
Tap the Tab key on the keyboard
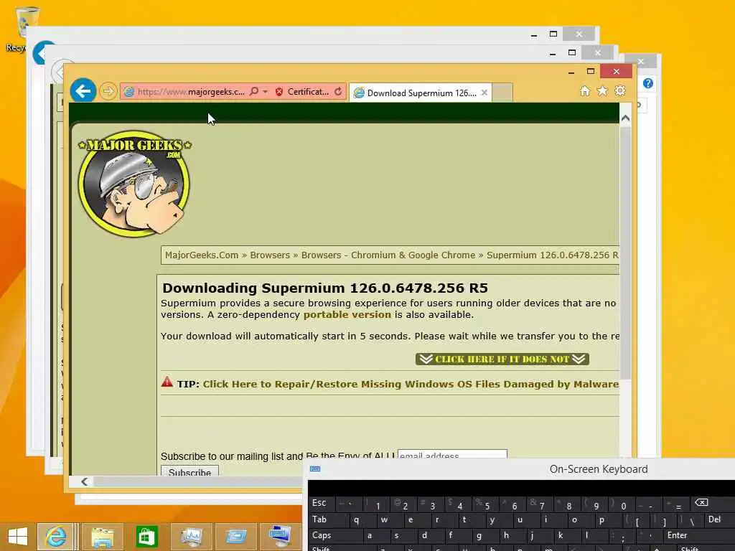tap(329, 519)
